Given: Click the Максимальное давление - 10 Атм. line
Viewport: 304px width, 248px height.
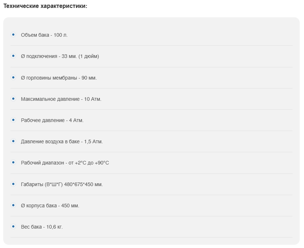Looking at the screenshot, I should [x=61, y=99].
